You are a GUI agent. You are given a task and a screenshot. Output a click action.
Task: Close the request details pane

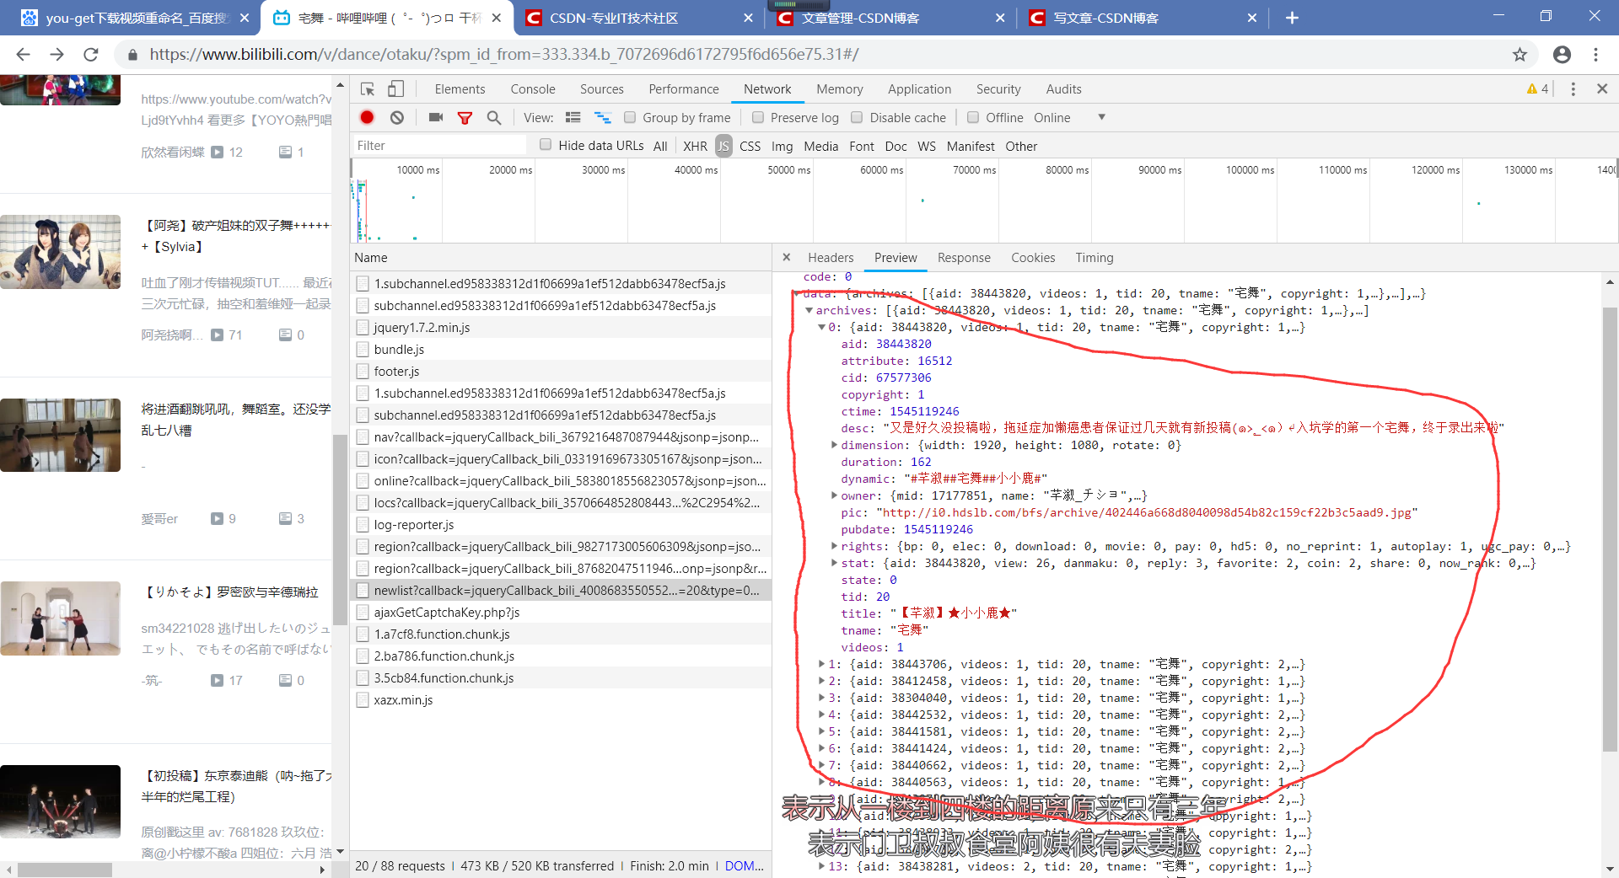[786, 257]
